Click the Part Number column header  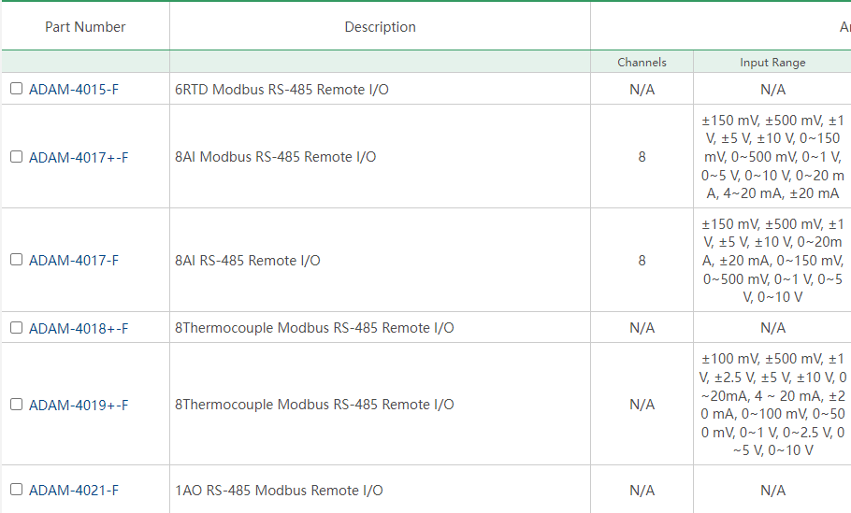(85, 26)
